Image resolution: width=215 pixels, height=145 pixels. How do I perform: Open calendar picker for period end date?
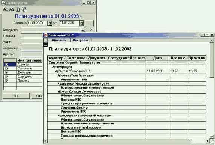82,23
